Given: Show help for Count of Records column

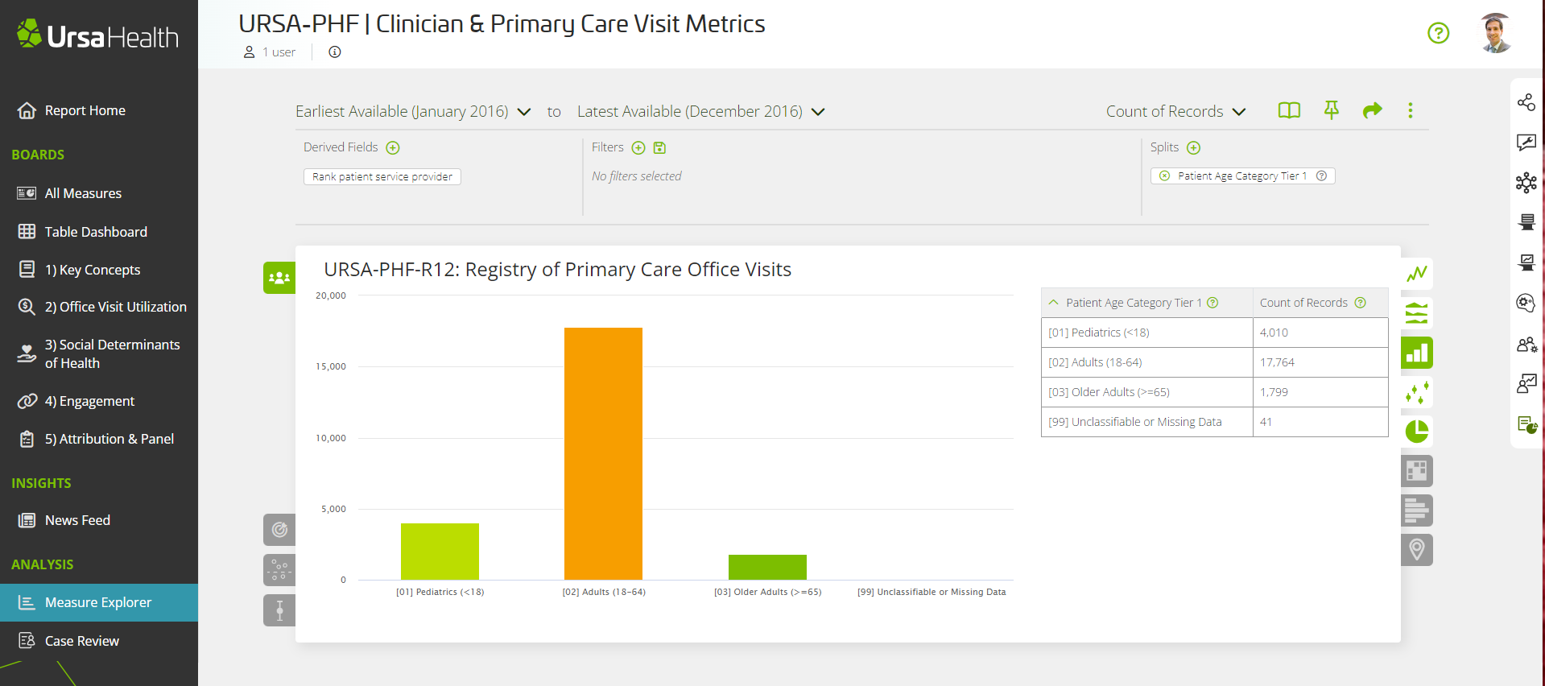Looking at the screenshot, I should click(x=1361, y=303).
